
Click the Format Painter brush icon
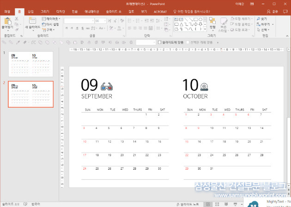click(x=17, y=30)
